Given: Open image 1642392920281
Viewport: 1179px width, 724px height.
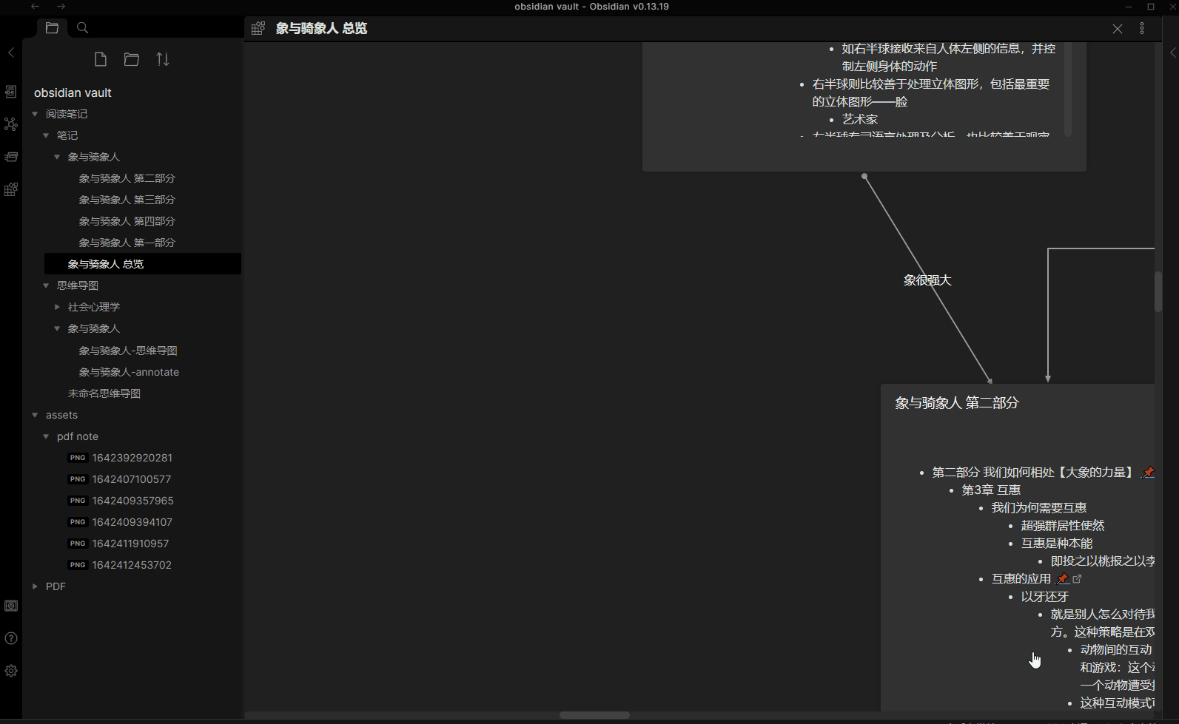Looking at the screenshot, I should tap(132, 458).
